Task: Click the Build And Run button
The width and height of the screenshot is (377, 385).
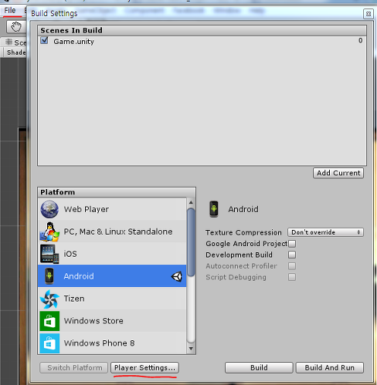Action: (330, 368)
